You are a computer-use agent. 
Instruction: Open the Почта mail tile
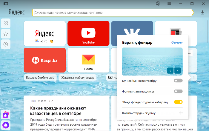88,60
